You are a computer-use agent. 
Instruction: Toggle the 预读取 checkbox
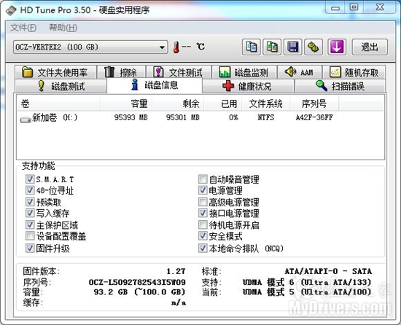pos(30,202)
